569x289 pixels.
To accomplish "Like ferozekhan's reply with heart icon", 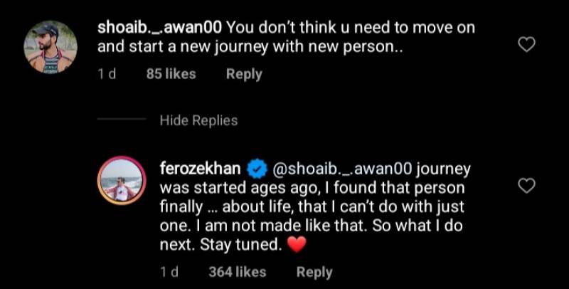I will (526, 186).
